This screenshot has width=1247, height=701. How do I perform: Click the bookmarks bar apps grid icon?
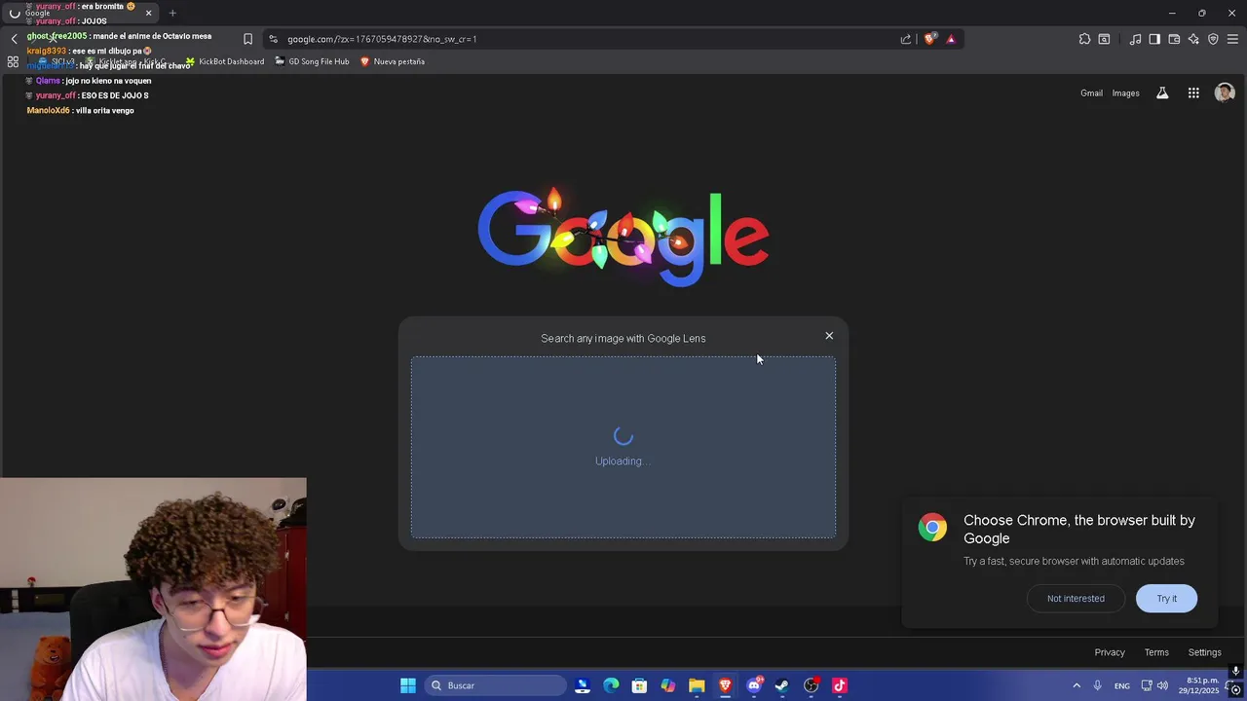coord(13,61)
